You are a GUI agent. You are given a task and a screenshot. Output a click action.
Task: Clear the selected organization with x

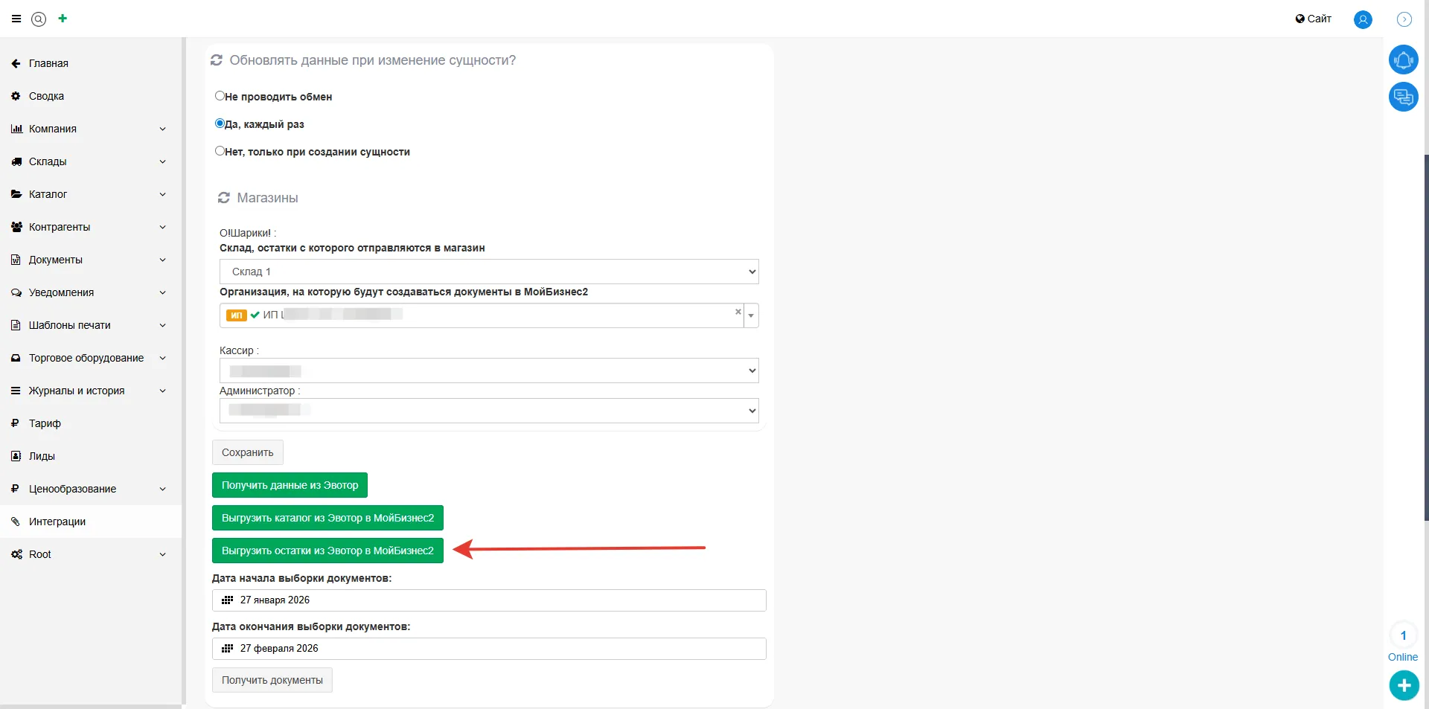[x=738, y=312]
